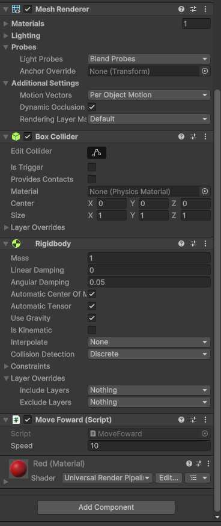
Task: Open the Include Layers dropdown
Action: (x=149, y=390)
